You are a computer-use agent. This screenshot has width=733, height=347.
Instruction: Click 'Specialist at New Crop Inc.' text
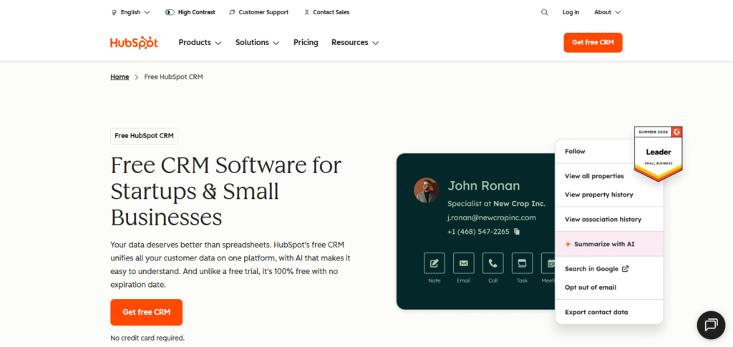[497, 204]
